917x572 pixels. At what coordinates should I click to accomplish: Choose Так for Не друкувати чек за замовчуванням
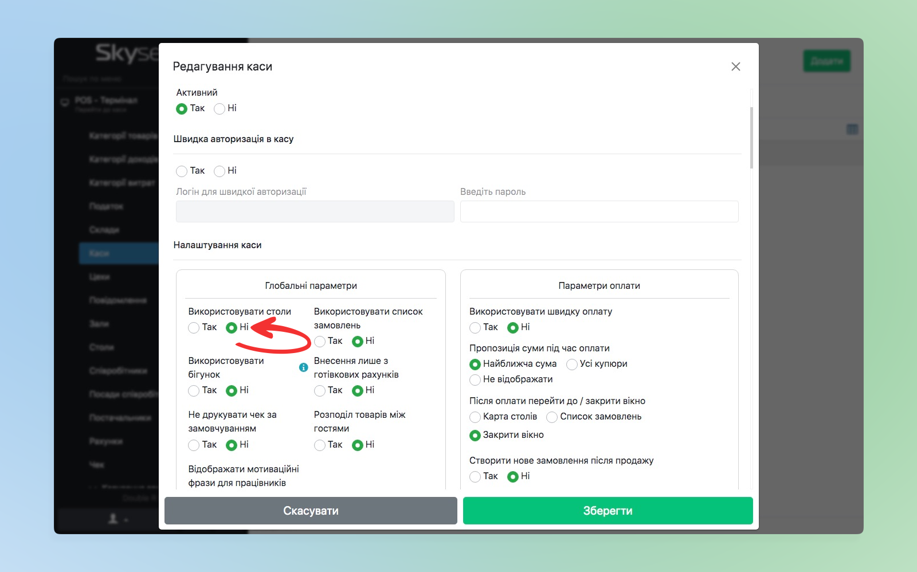[194, 445]
